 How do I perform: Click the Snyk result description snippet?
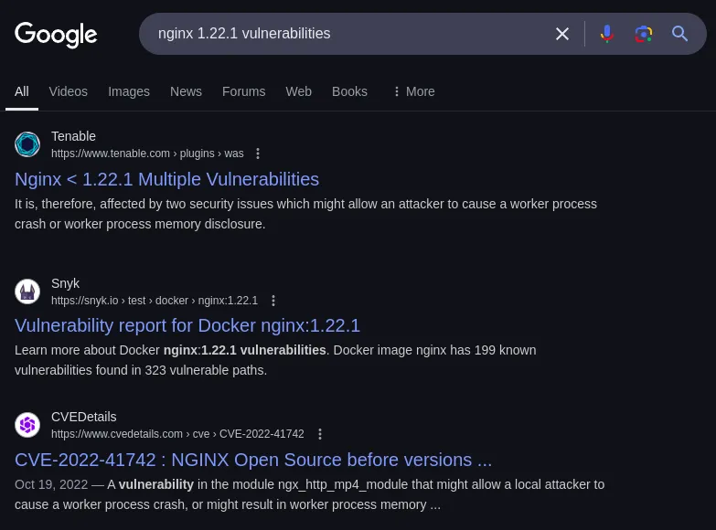275,360
